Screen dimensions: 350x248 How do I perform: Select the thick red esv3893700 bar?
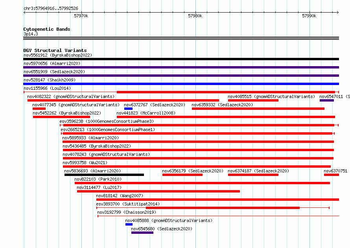tap(223, 208)
